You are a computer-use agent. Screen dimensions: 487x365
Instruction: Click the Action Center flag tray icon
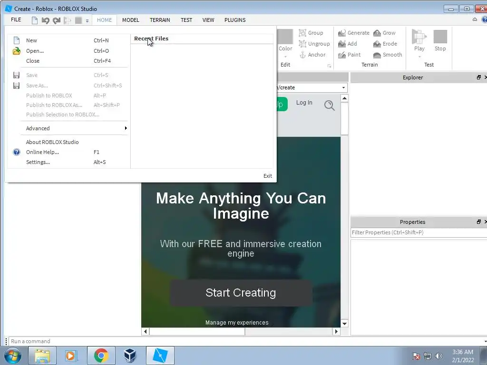416,356
